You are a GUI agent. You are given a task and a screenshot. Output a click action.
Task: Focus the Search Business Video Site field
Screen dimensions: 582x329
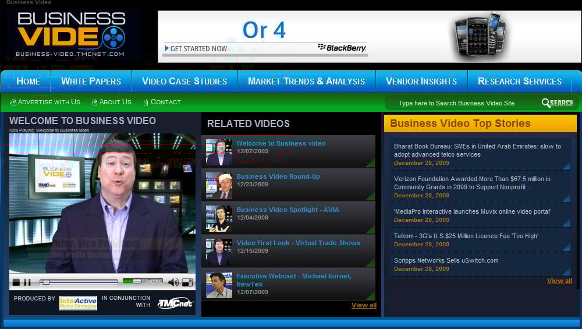460,103
